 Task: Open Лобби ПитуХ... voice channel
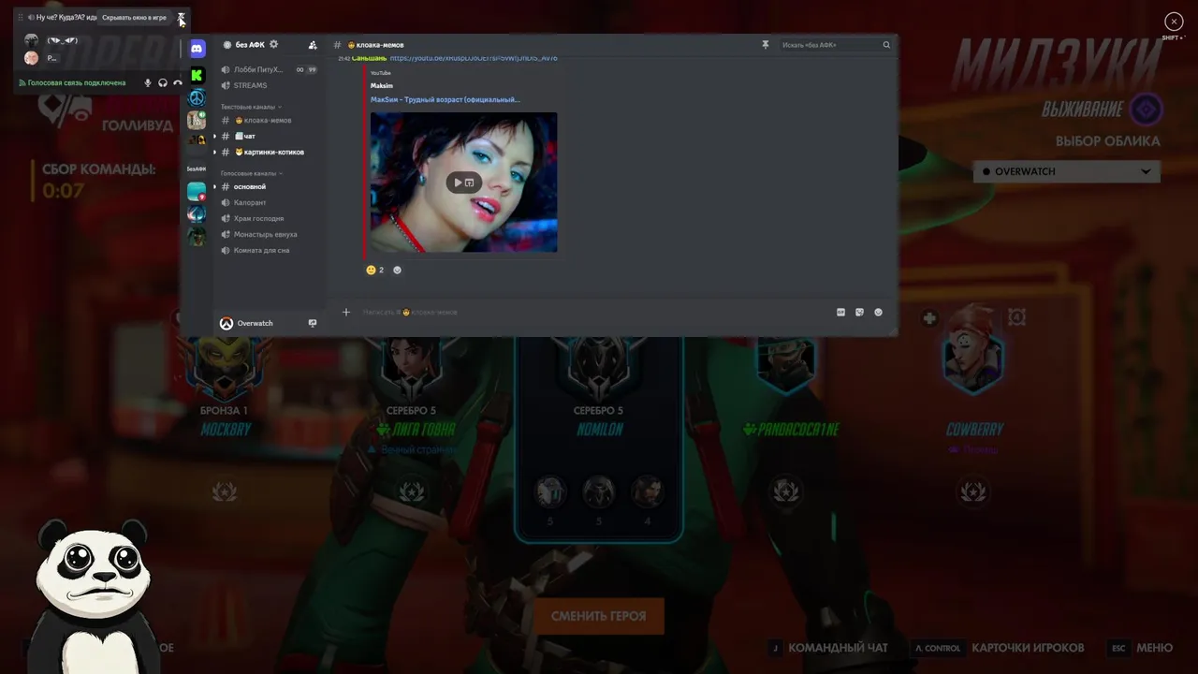[270, 69]
